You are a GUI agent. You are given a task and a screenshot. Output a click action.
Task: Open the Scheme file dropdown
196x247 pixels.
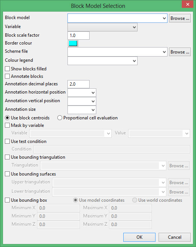coord(117,52)
